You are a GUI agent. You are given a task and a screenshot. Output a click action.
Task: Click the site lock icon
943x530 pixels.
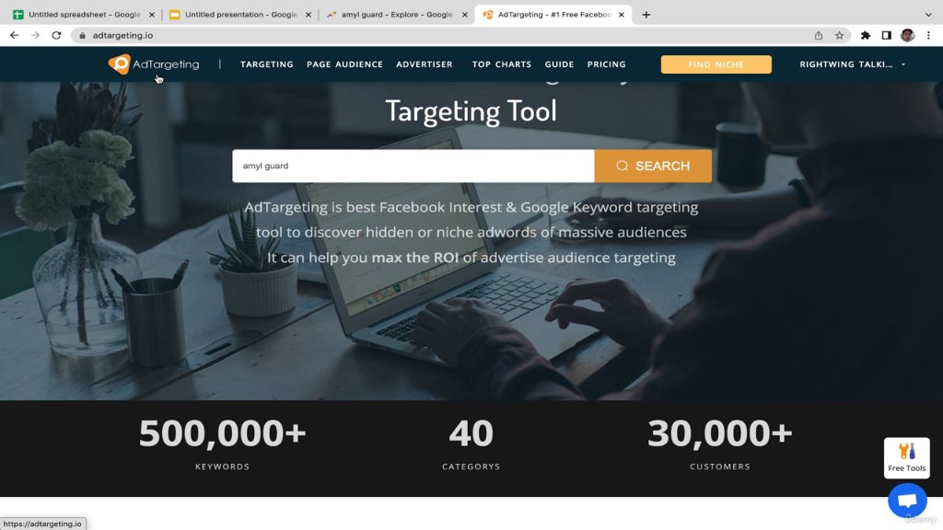82,36
